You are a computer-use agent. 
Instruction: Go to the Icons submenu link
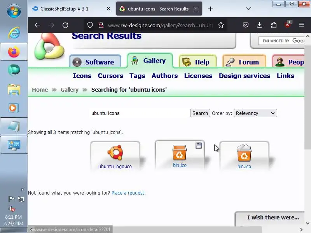coord(82,76)
